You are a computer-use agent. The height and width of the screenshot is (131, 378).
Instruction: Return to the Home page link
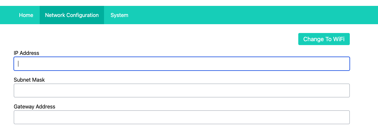coord(26,15)
